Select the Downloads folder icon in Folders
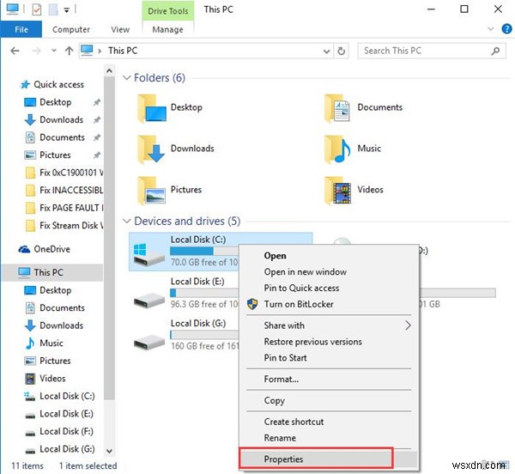The width and height of the screenshot is (515, 474). [x=151, y=149]
